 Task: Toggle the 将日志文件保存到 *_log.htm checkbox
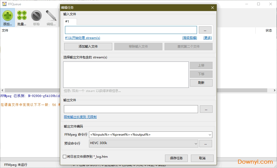point(65,157)
